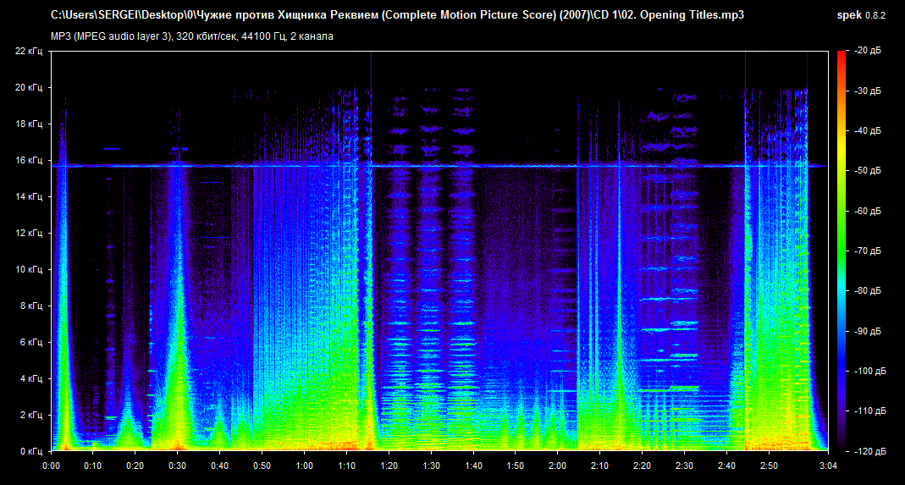Click the -120 дБ scale label
This screenshot has height=485, width=905.
870,451
